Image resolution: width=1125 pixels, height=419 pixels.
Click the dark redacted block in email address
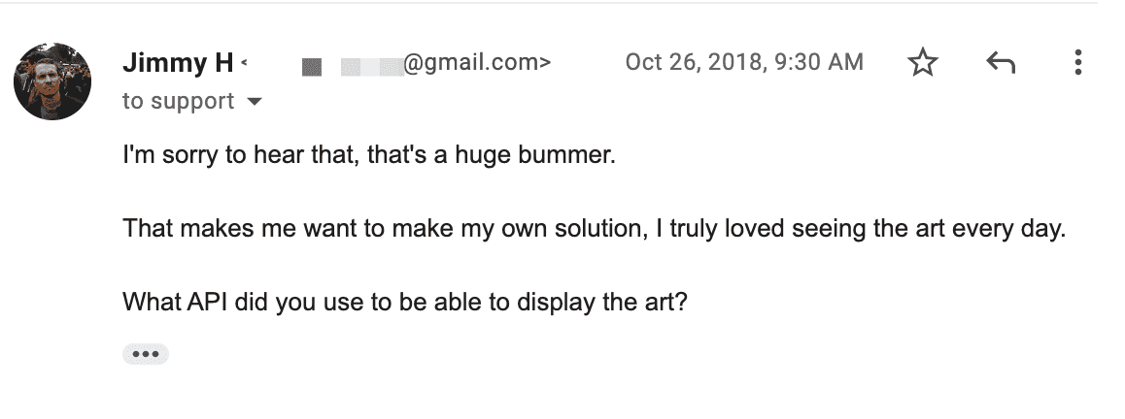[312, 67]
